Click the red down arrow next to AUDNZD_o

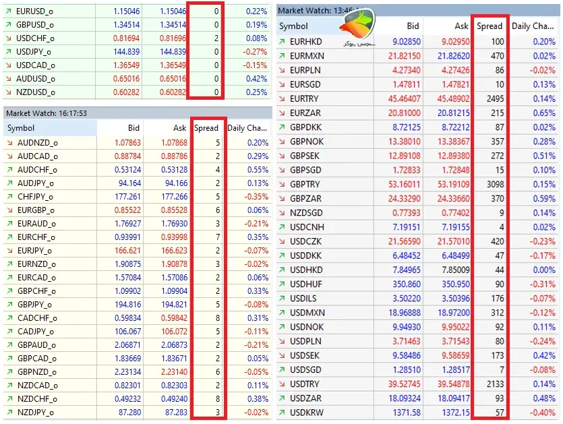pos(10,143)
